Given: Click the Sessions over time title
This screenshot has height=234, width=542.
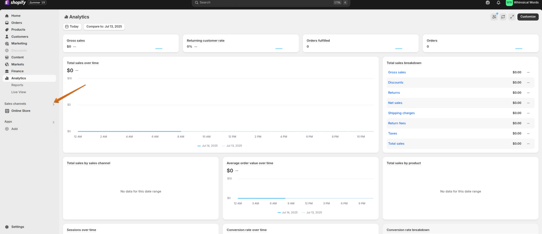Looking at the screenshot, I should click(x=81, y=230).
